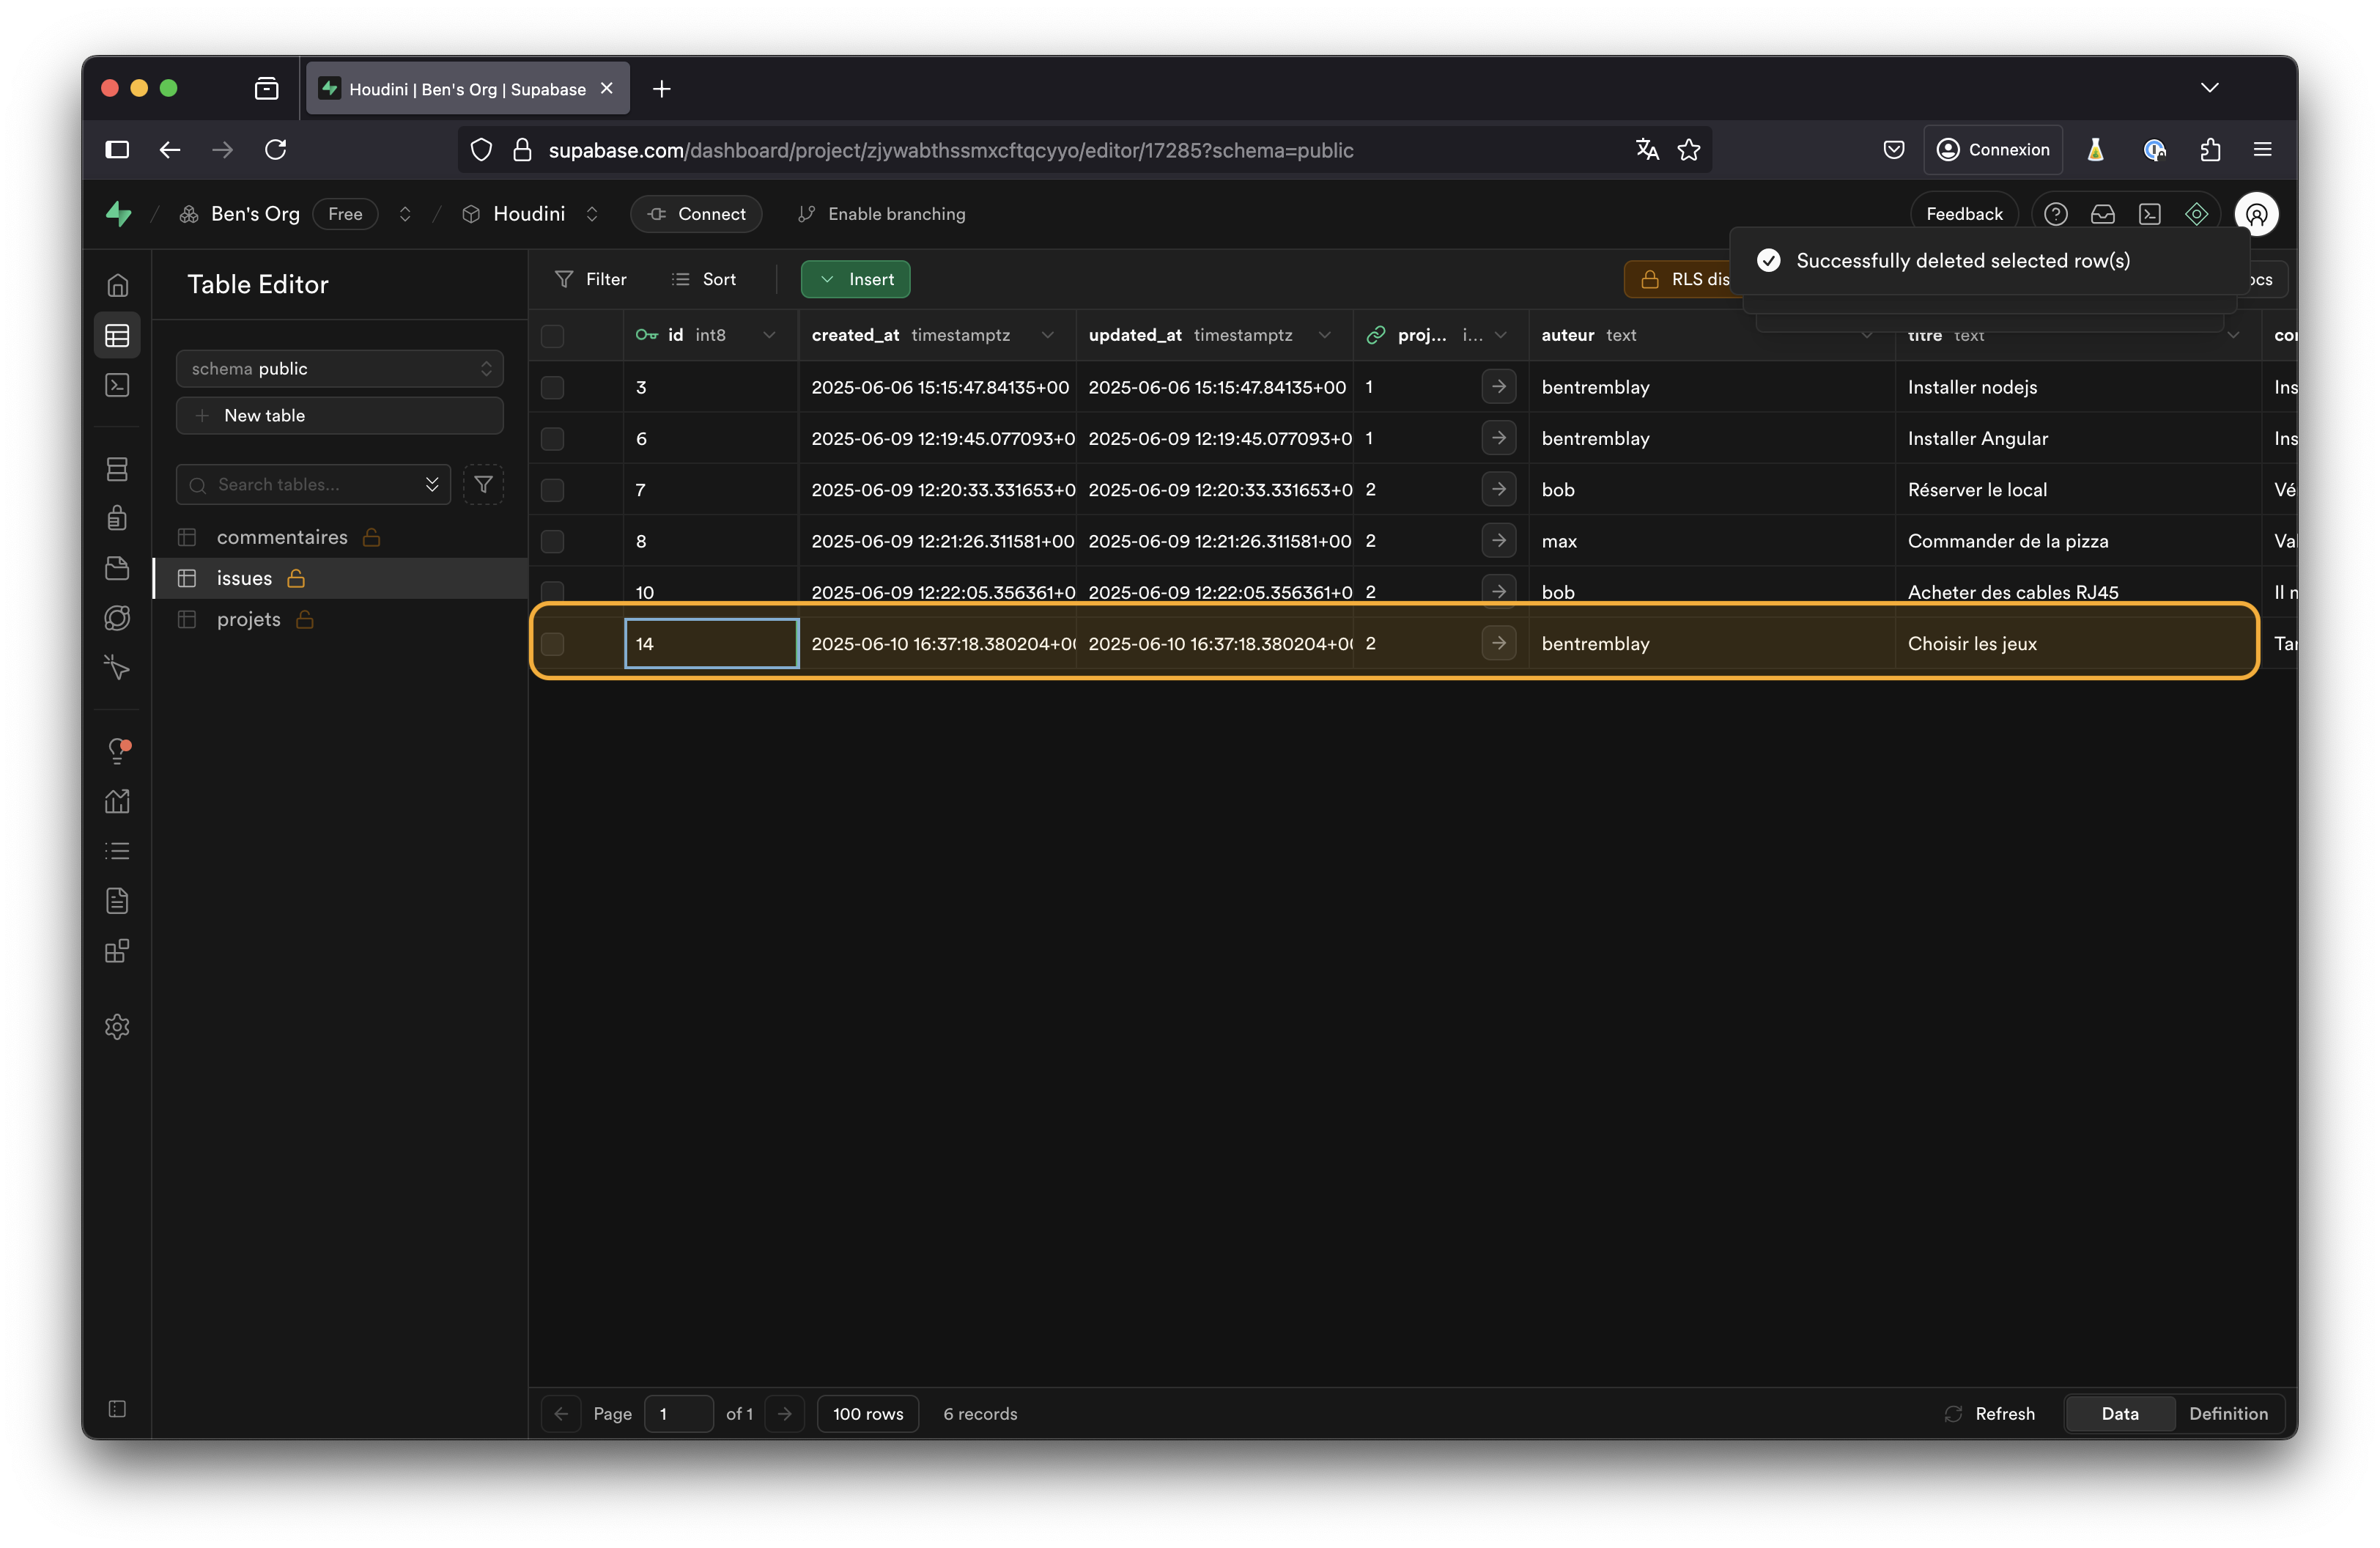Click the sidebar collapse icon at bottom
The image size is (2380, 1548).
coord(117,1408)
